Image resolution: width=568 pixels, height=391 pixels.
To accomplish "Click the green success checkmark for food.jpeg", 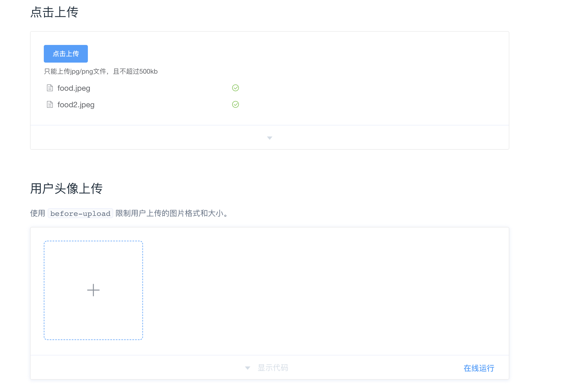I will click(236, 88).
